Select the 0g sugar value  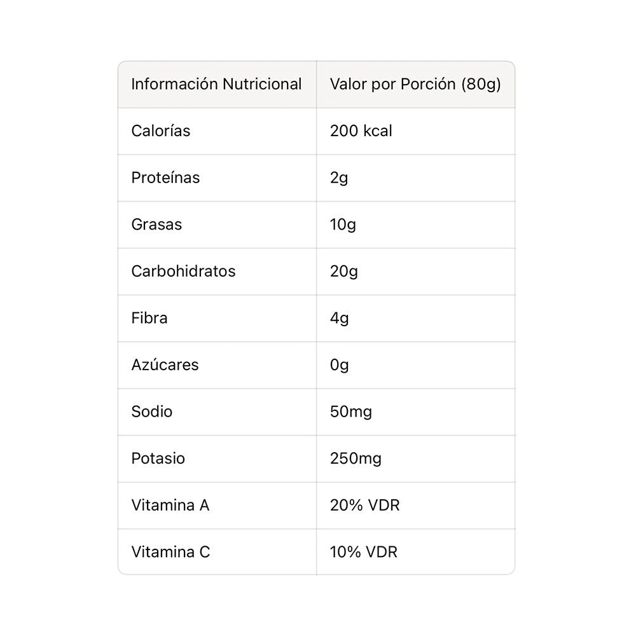[x=340, y=365]
